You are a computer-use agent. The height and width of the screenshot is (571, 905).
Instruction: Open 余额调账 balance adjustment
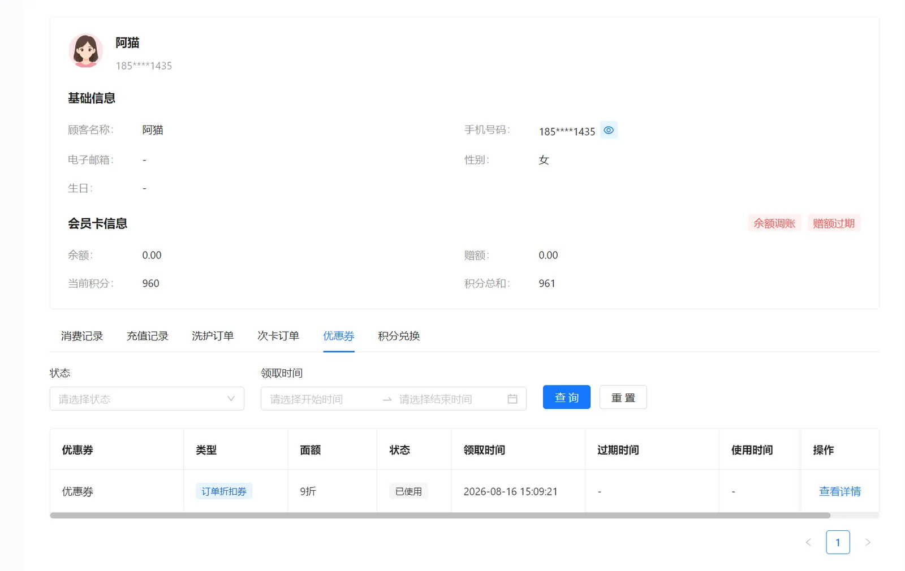774,223
